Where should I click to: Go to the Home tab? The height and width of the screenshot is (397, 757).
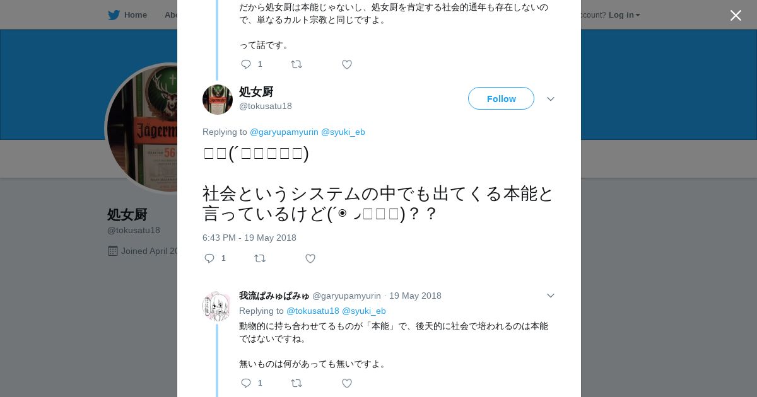pos(135,15)
